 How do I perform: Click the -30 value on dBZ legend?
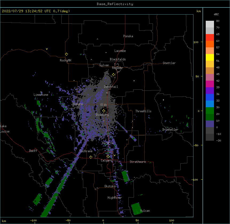coord(219,140)
